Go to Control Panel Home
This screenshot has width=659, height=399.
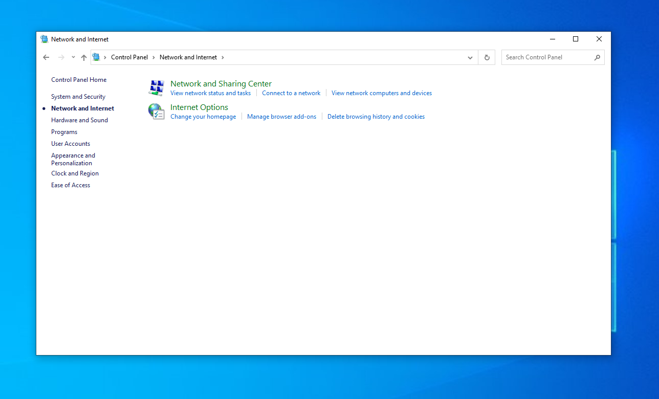(79, 80)
